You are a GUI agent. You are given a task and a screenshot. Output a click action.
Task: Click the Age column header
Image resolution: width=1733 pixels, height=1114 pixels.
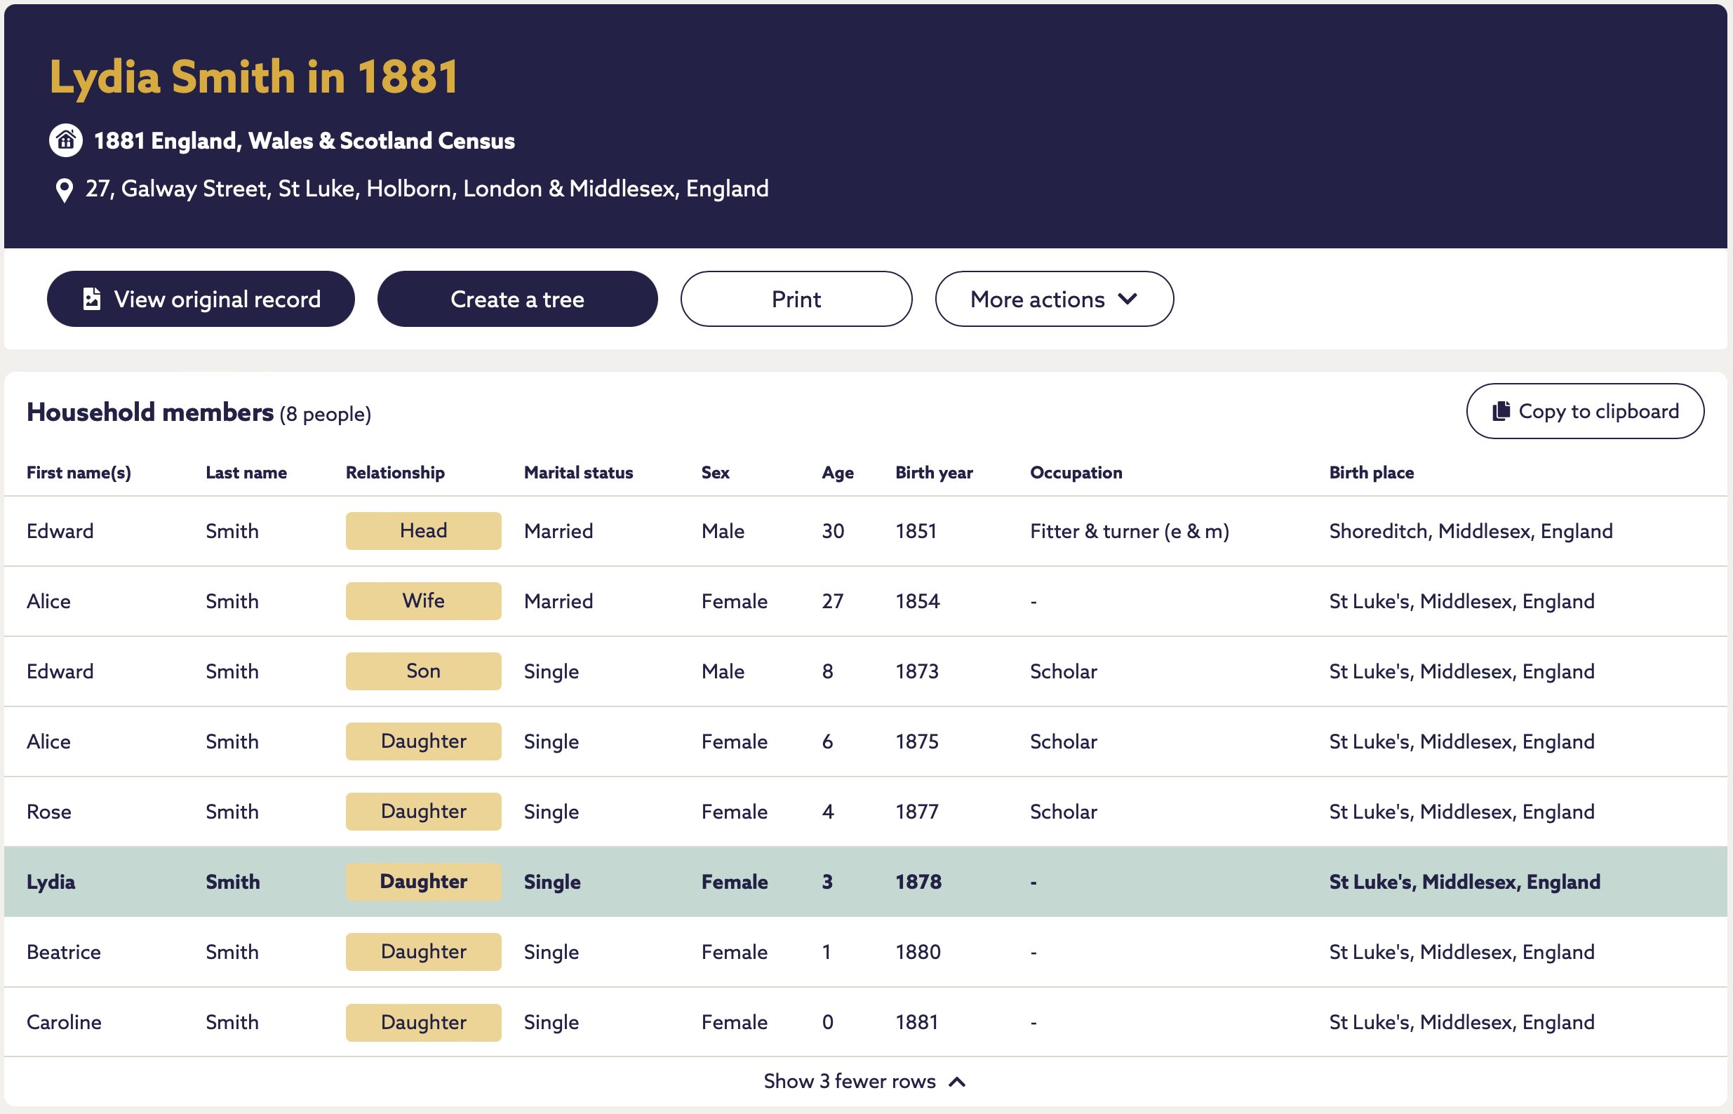[838, 473]
